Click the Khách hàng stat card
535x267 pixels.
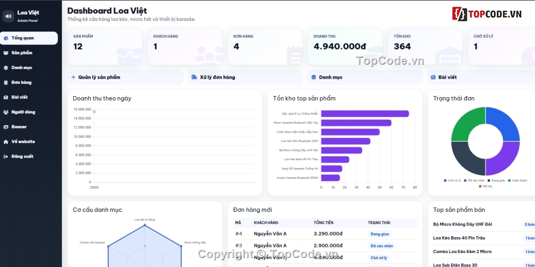(x=185, y=46)
